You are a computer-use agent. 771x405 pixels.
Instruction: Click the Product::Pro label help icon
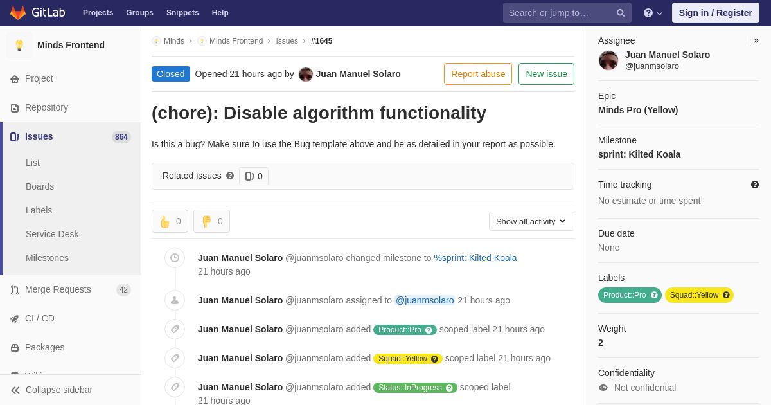click(x=654, y=295)
